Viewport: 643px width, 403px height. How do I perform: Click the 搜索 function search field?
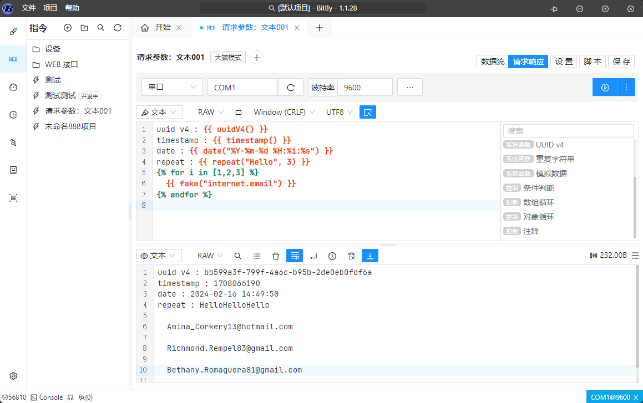pyautogui.click(x=568, y=131)
